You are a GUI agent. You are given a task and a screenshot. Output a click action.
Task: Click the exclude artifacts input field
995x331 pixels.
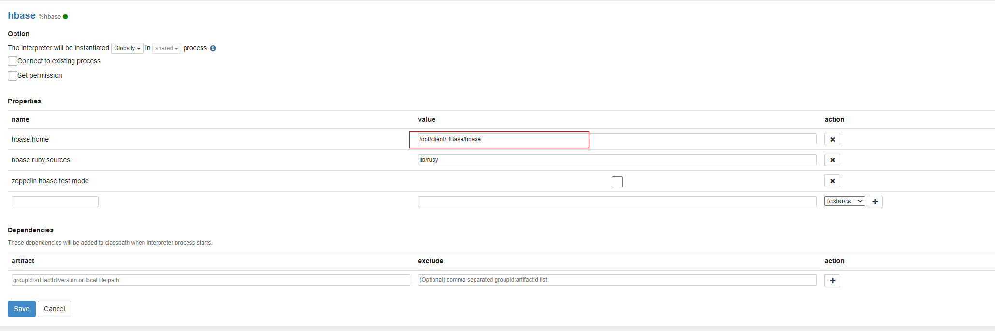617,280
